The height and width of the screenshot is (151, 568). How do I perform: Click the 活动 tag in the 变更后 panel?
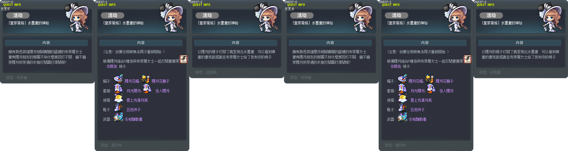tap(302, 15)
